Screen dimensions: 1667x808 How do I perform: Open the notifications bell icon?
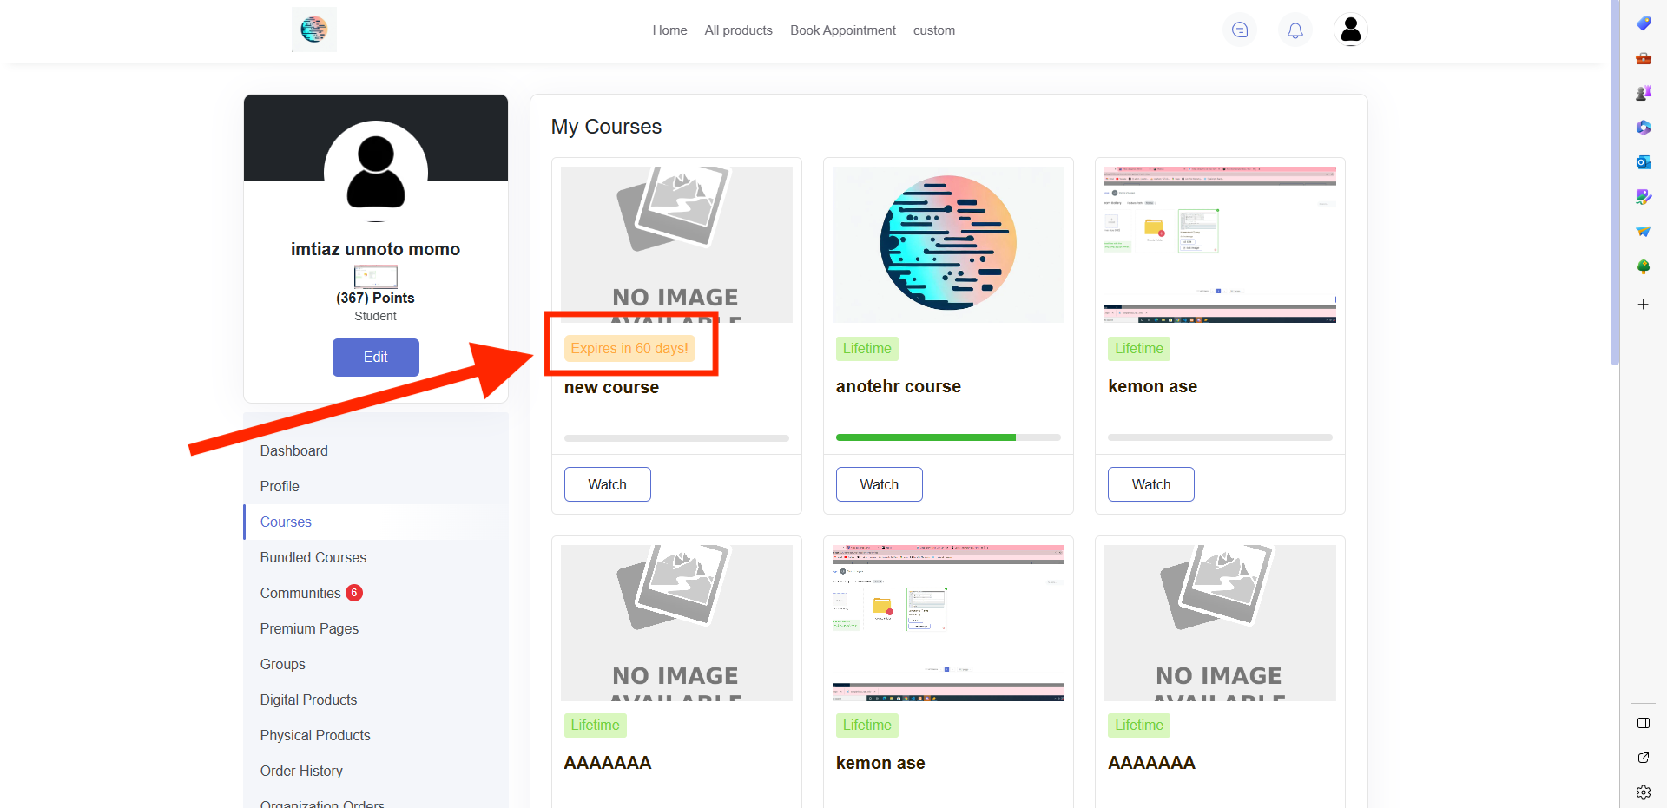[x=1295, y=30]
